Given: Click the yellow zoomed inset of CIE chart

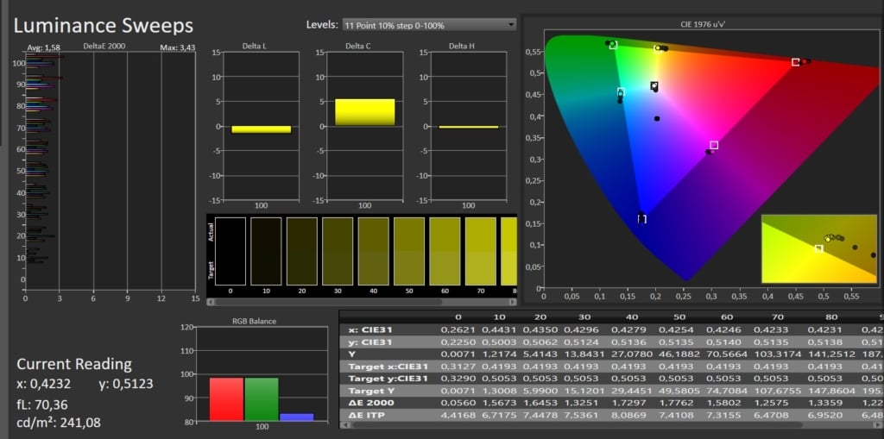Looking at the screenshot, I should 819,248.
